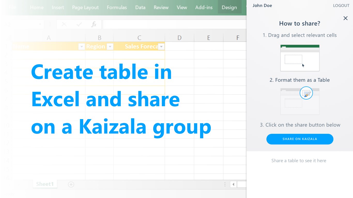353x198 pixels.
Task: Open the Page Layout tab
Action: click(85, 7)
